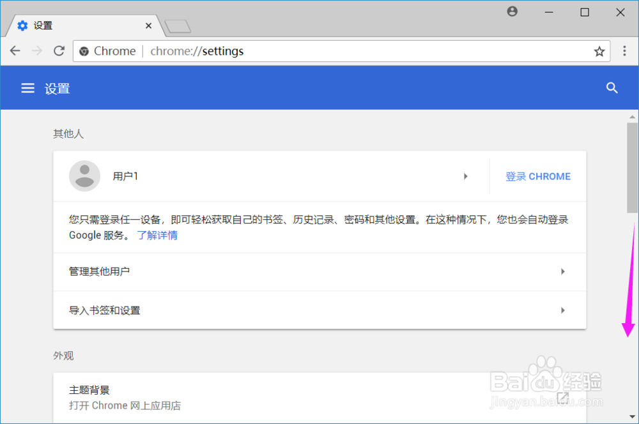
Task: Open a new tab
Action: pyautogui.click(x=177, y=26)
